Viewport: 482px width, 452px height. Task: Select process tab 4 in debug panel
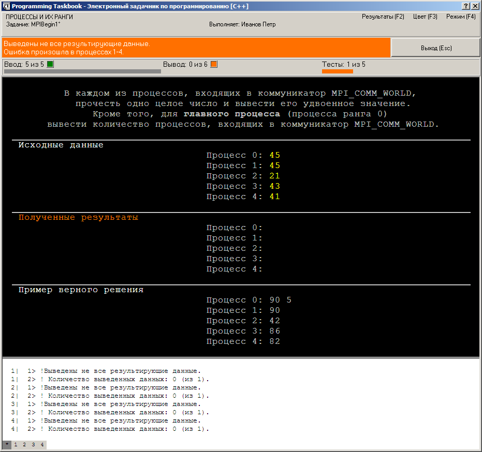click(x=42, y=444)
